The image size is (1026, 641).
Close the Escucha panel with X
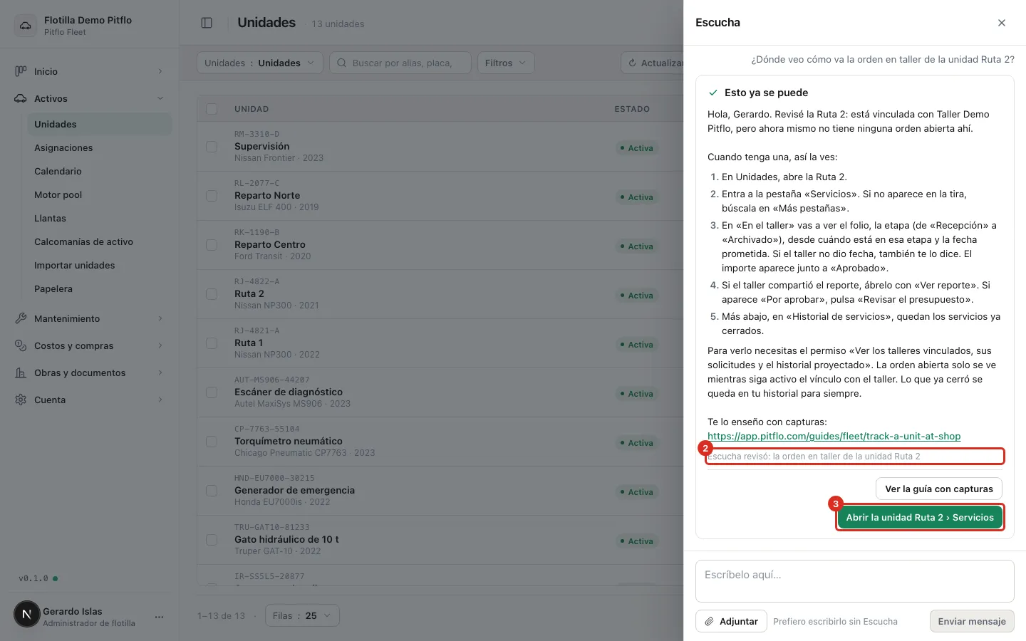point(1002,23)
